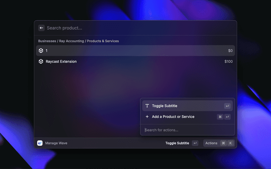The width and height of the screenshot is (271, 169).
Task: Focus the Search for actions field
Action: coord(186,130)
